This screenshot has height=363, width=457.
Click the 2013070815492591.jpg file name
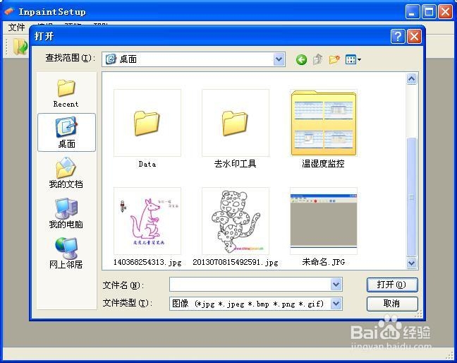click(236, 262)
